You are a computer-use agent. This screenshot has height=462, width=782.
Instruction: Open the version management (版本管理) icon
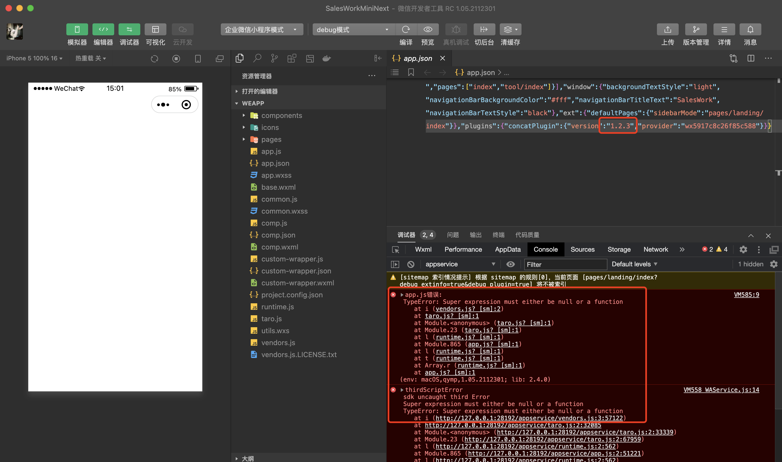click(x=696, y=30)
